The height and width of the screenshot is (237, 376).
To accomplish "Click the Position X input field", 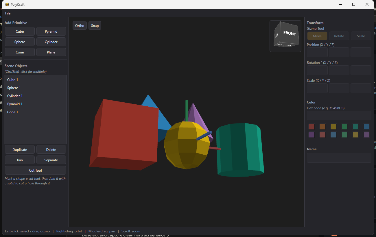I will coord(317,52).
